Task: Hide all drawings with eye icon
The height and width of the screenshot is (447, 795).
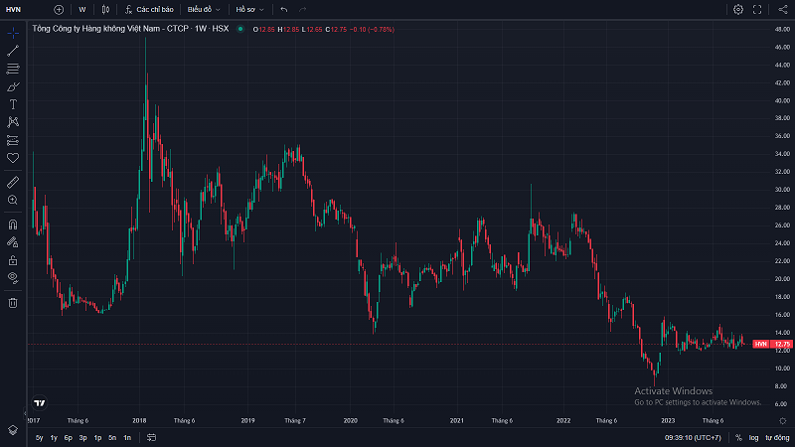Action: click(x=13, y=277)
